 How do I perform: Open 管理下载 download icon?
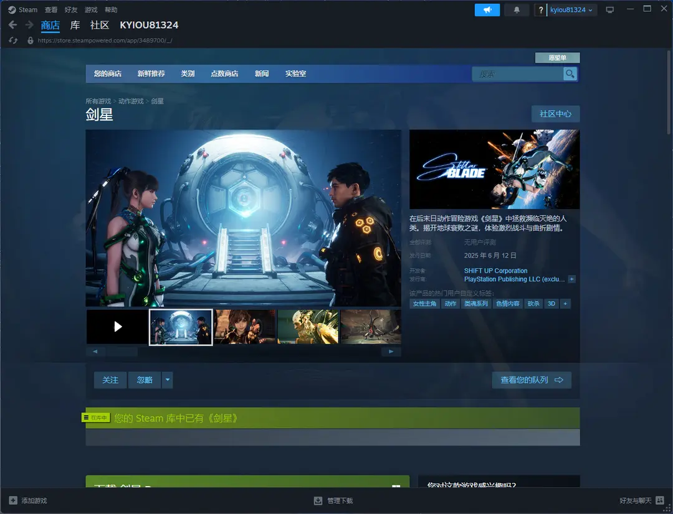(x=318, y=500)
